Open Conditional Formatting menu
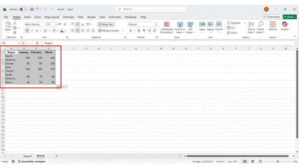Image resolution: width=299 pixels, height=168 pixels. pos(167,28)
